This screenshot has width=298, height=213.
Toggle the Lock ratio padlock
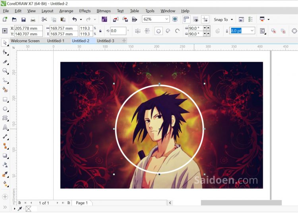tap(101, 31)
